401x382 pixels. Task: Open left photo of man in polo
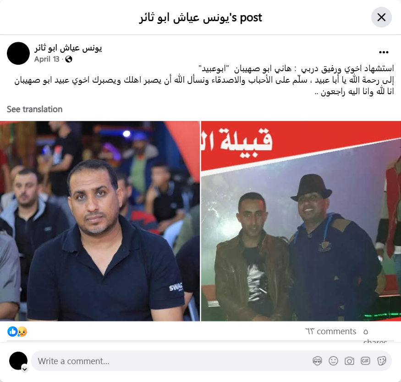click(x=100, y=221)
